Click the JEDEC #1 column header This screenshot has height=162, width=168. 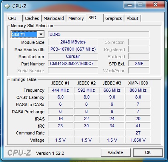[x=60, y=83]
